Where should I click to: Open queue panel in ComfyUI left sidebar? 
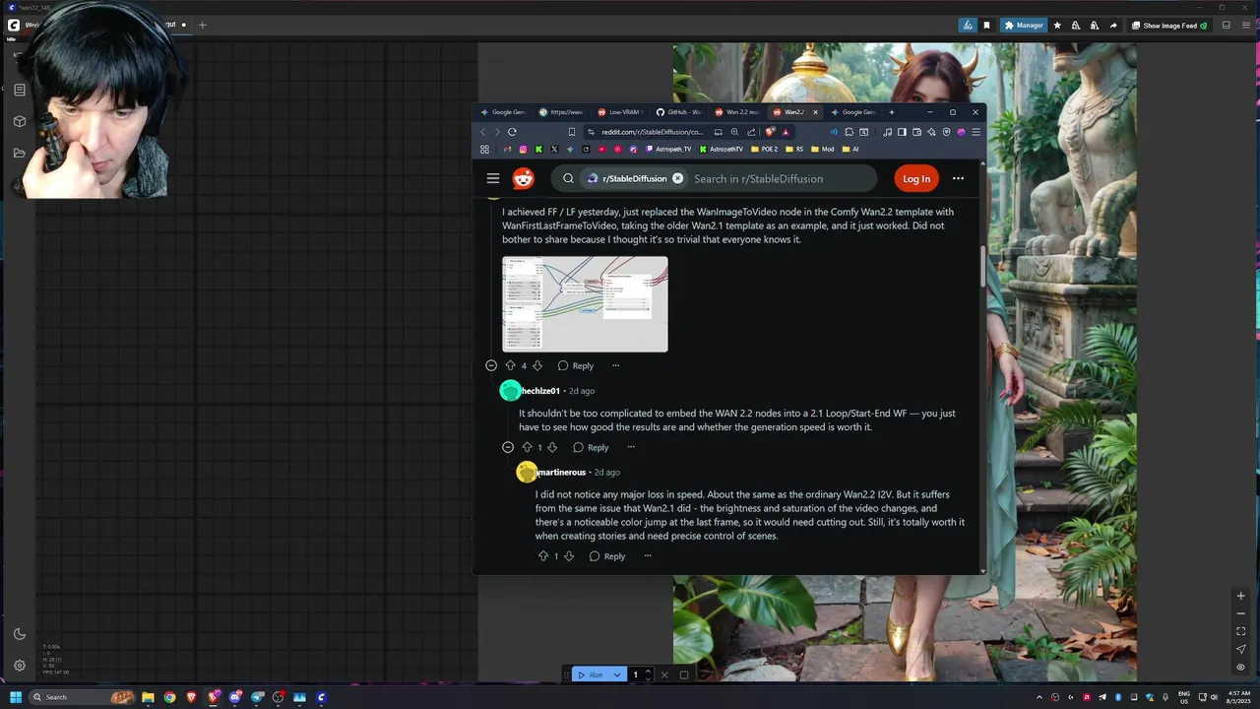[19, 90]
